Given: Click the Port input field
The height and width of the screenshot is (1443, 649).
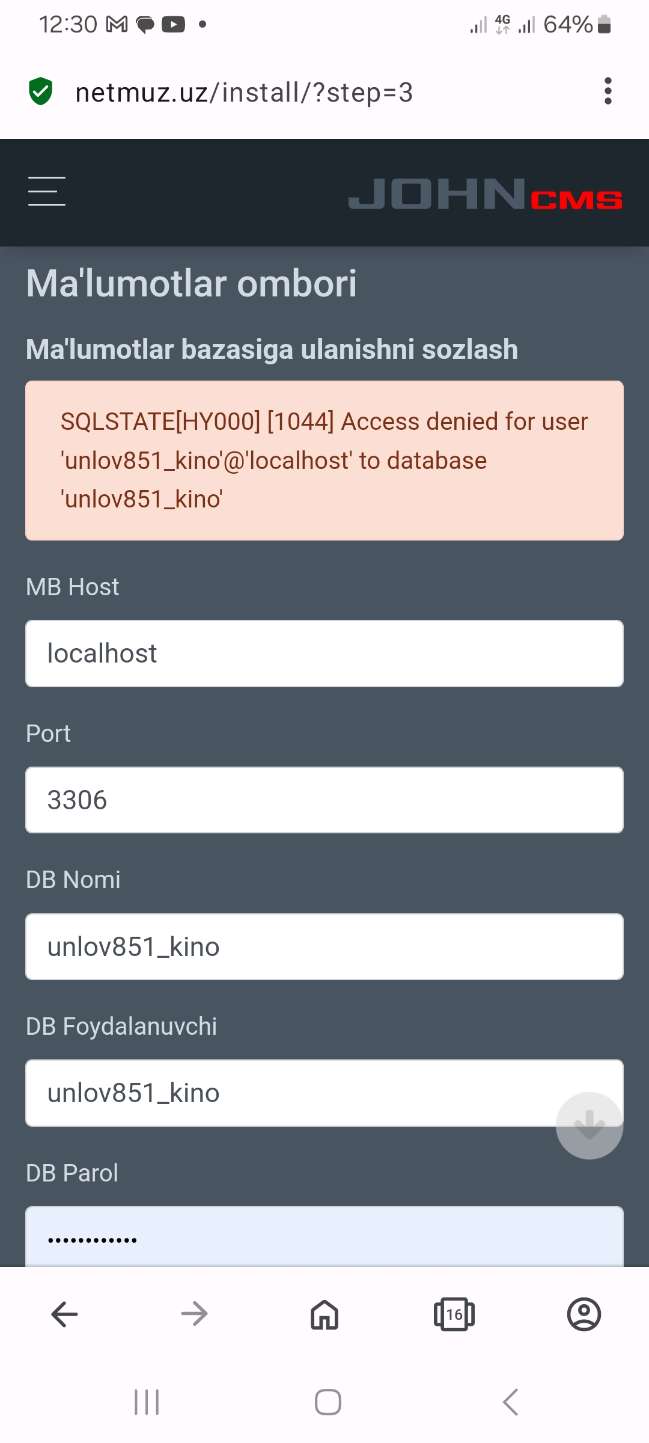Looking at the screenshot, I should click(324, 800).
